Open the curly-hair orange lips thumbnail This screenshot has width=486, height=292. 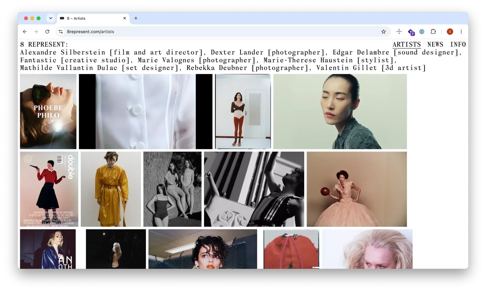(202, 249)
